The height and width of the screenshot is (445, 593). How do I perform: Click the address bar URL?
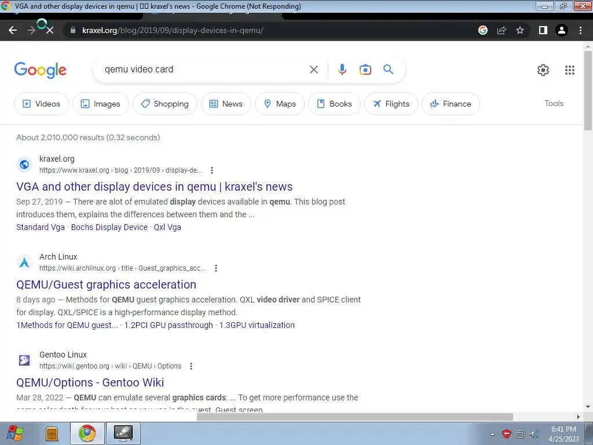point(173,30)
